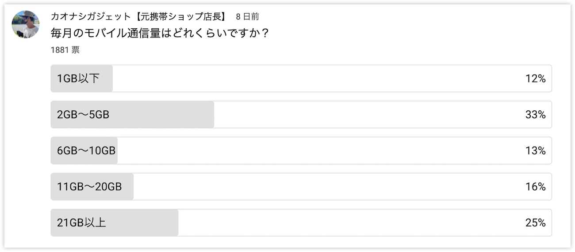Screen dimensions: 575x252
Task: Click the 1881 票 vote count
Action: point(65,50)
